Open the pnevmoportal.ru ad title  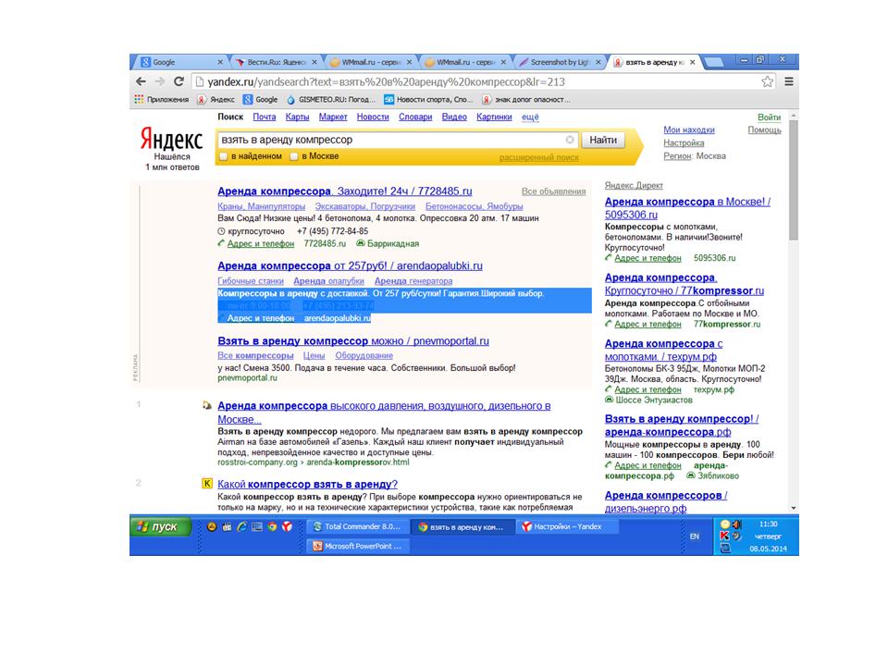point(353,341)
